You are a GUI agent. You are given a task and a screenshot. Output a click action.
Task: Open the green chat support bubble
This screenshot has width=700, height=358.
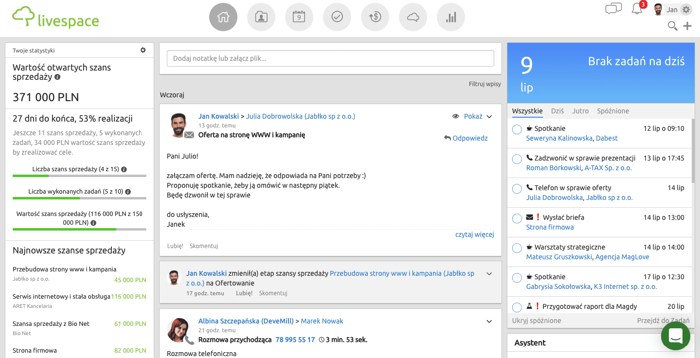click(676, 336)
